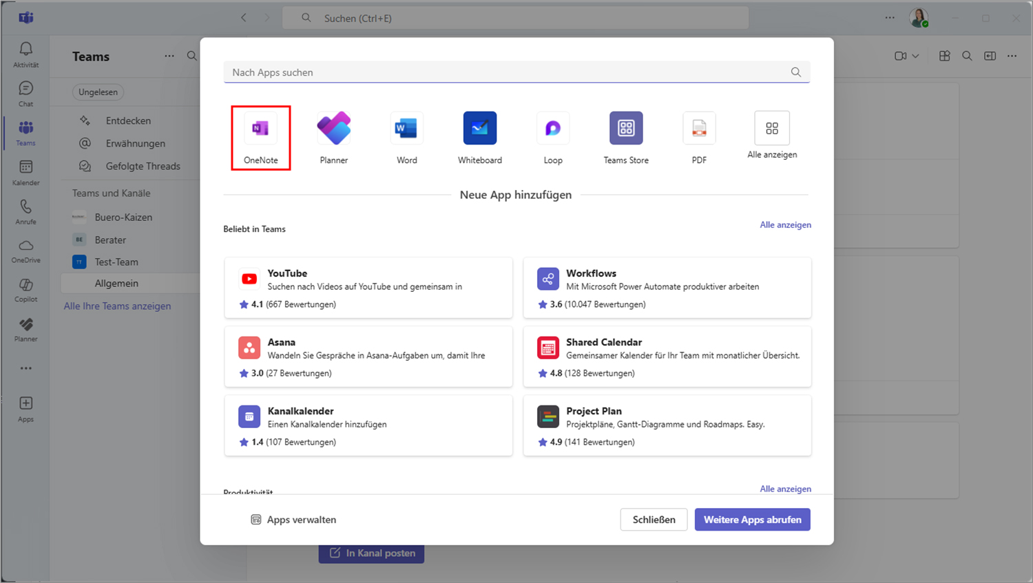Select the YouTube app card

pyautogui.click(x=368, y=288)
